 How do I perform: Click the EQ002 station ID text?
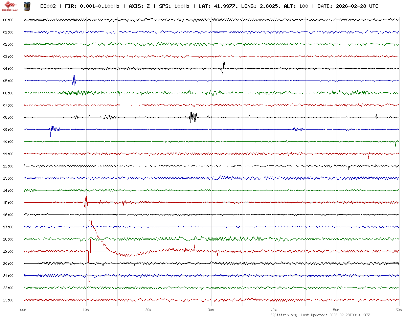(x=48, y=6)
